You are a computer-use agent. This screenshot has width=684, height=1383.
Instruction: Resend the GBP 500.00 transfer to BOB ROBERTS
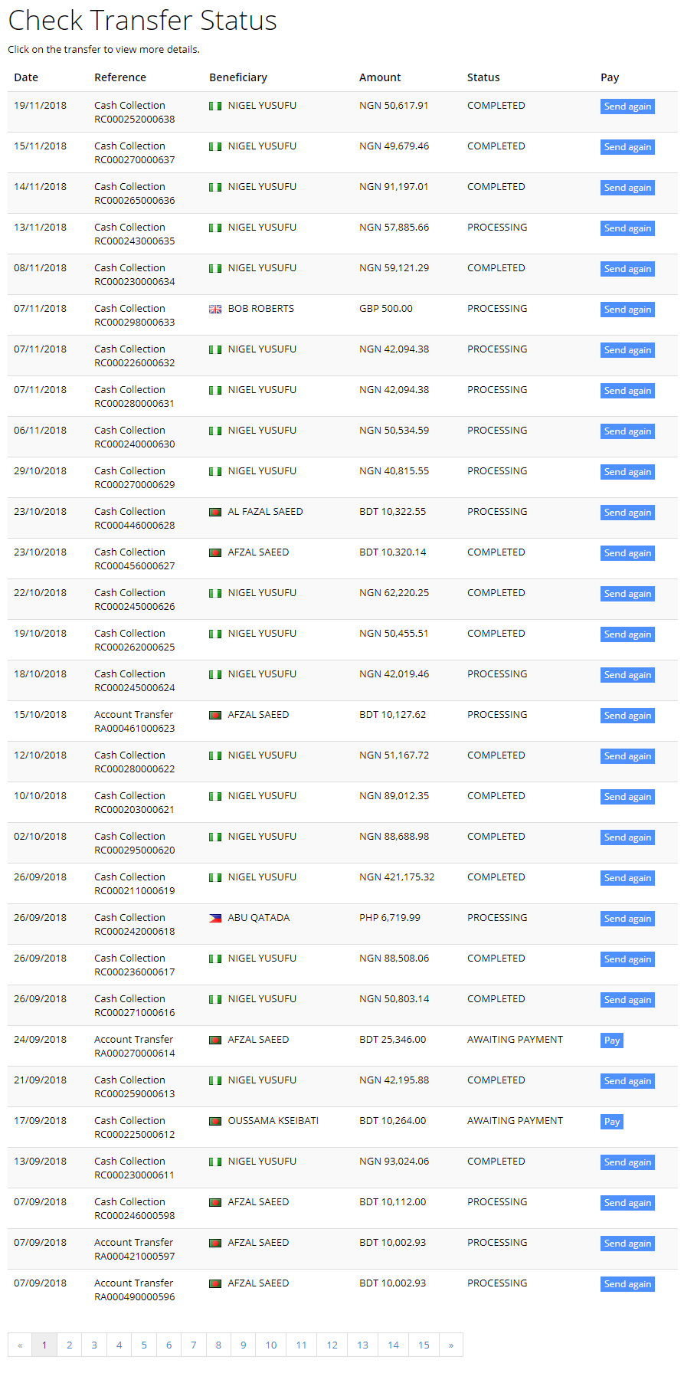627,310
